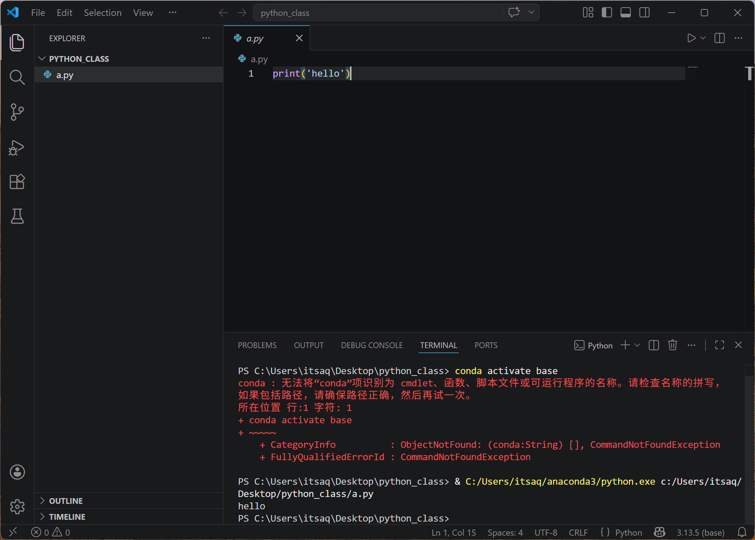Go back with navigation arrow
This screenshot has width=755, height=540.
223,13
